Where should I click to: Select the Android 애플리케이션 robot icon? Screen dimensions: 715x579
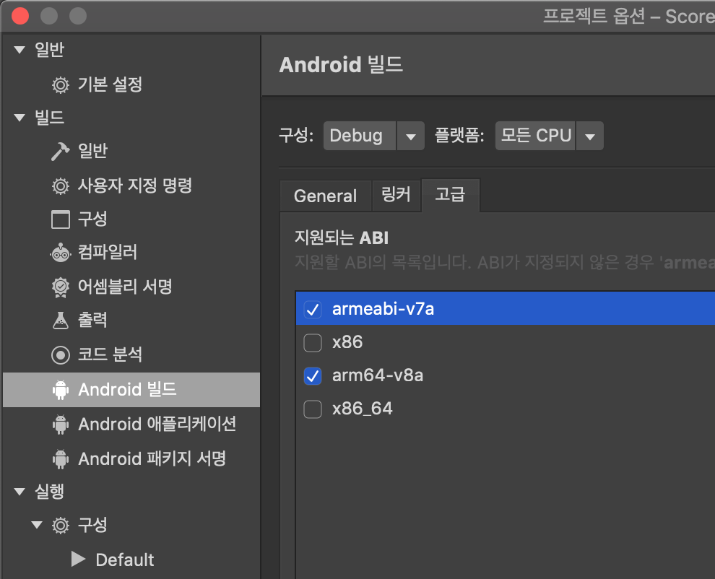click(x=61, y=425)
